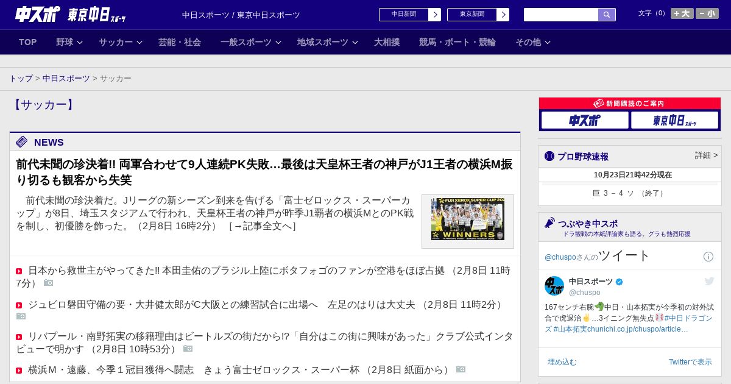Click 詳細 > link in プロ野球速報
The height and width of the screenshot is (384, 731).
pos(706,155)
